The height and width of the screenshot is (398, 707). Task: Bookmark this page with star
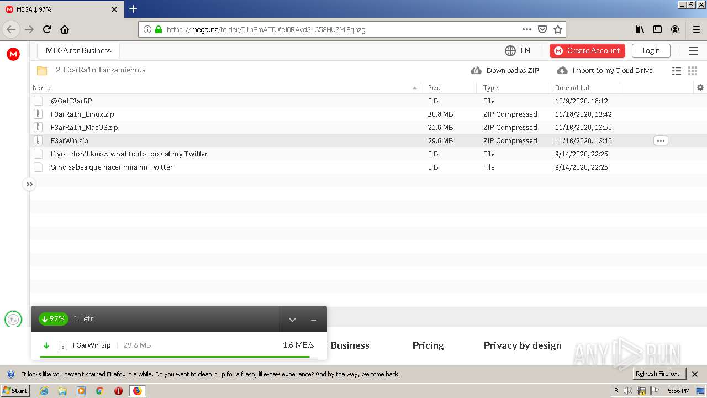tap(558, 29)
